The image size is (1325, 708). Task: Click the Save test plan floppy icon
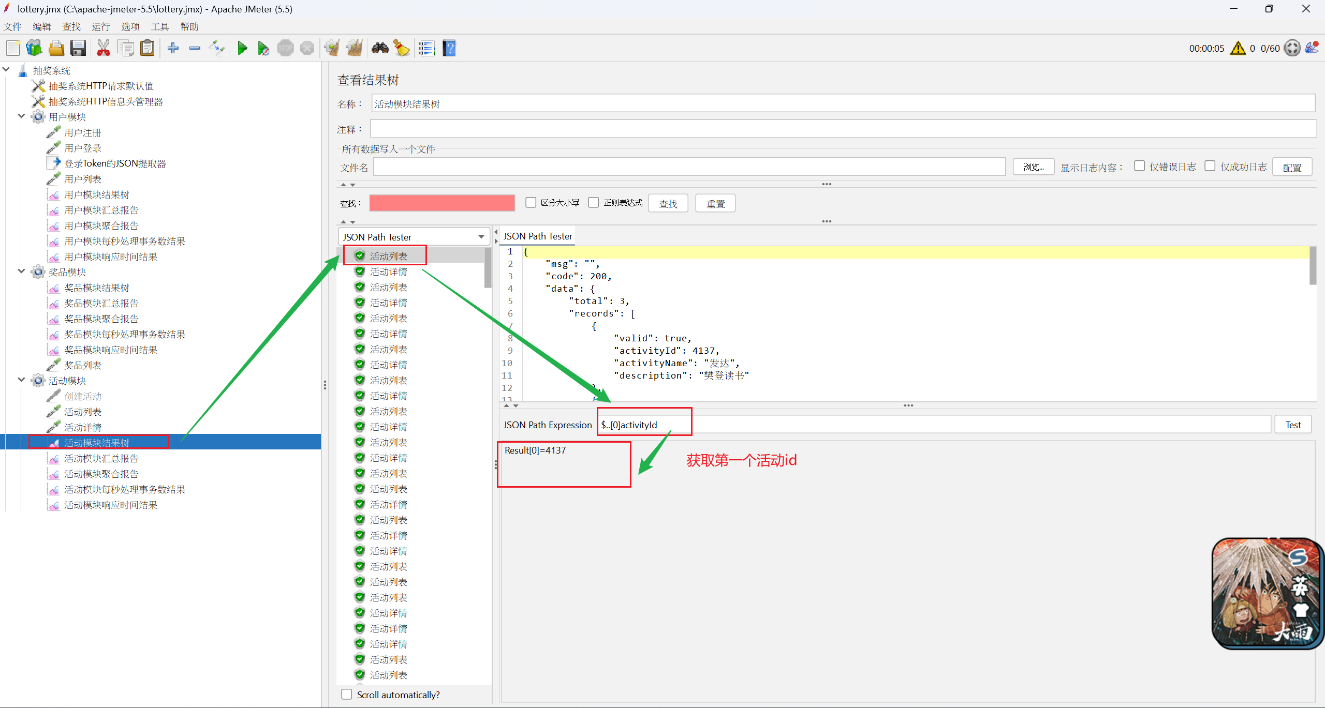[x=78, y=49]
